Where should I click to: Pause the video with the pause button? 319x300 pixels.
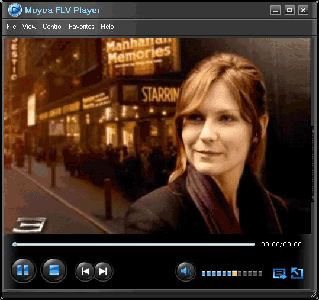(x=23, y=270)
